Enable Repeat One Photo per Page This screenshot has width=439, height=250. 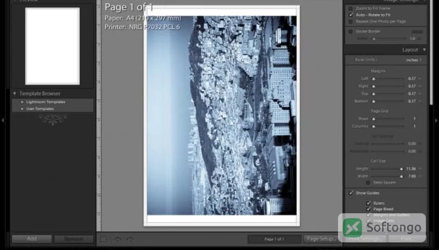pos(351,21)
